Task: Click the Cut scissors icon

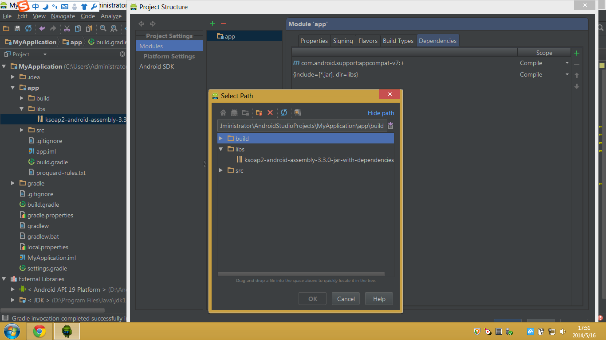Action: point(67,28)
